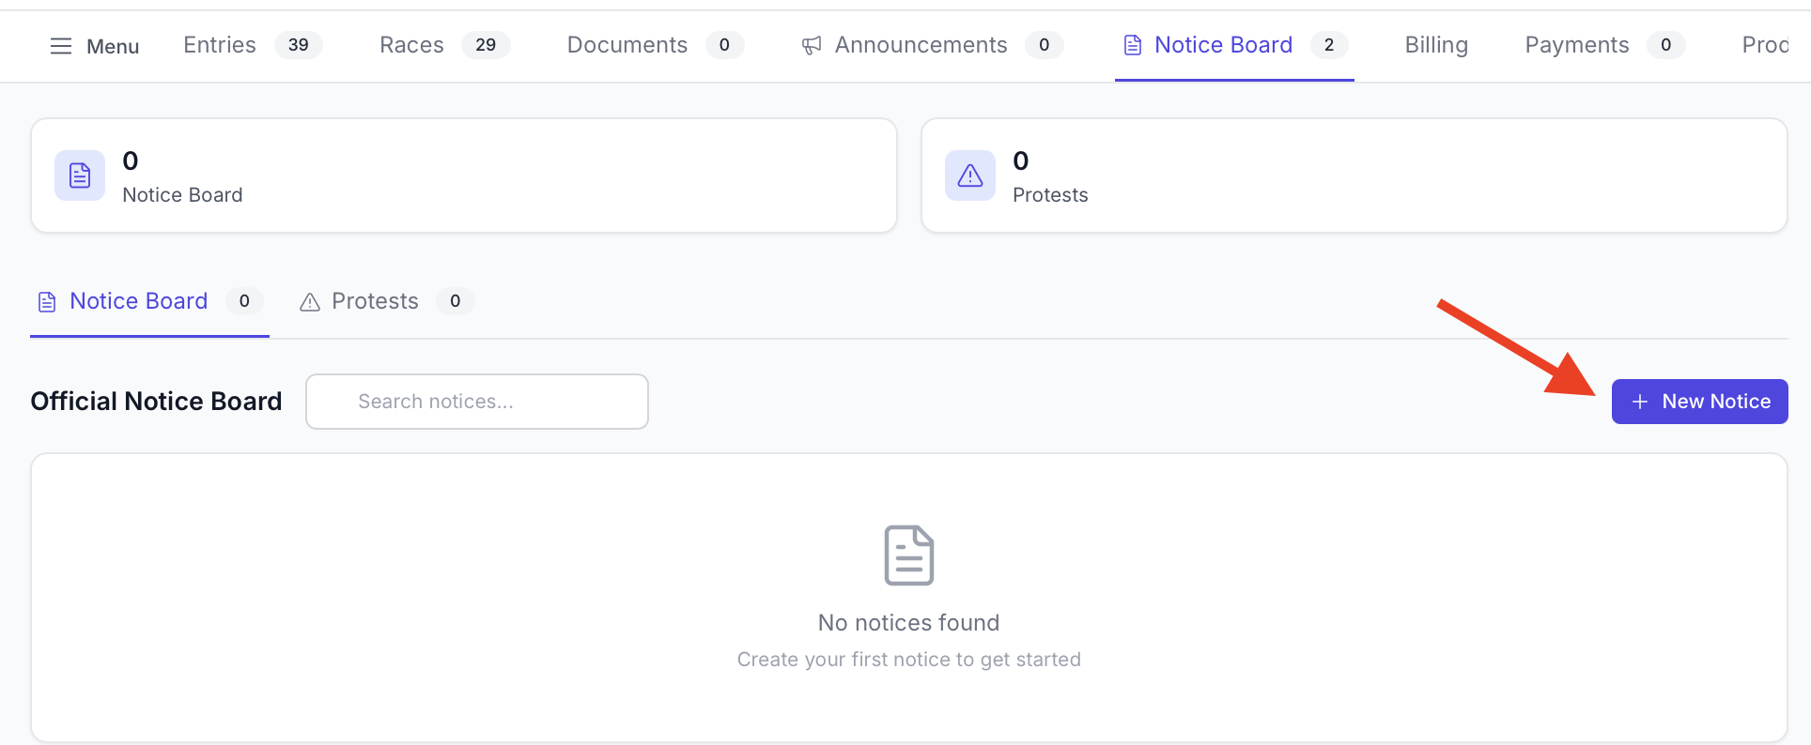The image size is (1811, 745).
Task: Switch to the Protests sub-tab
Action: (375, 301)
